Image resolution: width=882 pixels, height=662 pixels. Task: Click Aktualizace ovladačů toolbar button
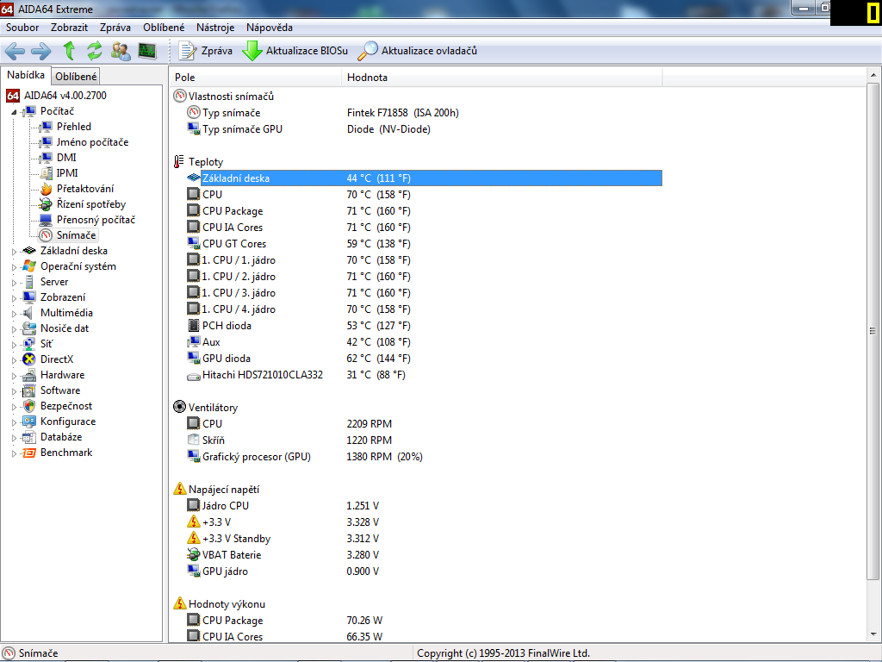point(418,51)
